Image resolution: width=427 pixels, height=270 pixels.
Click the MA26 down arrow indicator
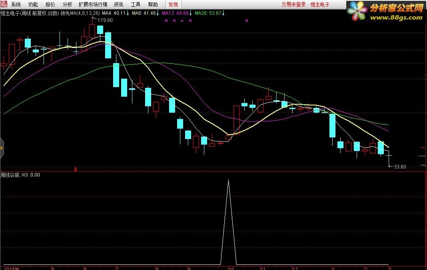[x=223, y=13]
